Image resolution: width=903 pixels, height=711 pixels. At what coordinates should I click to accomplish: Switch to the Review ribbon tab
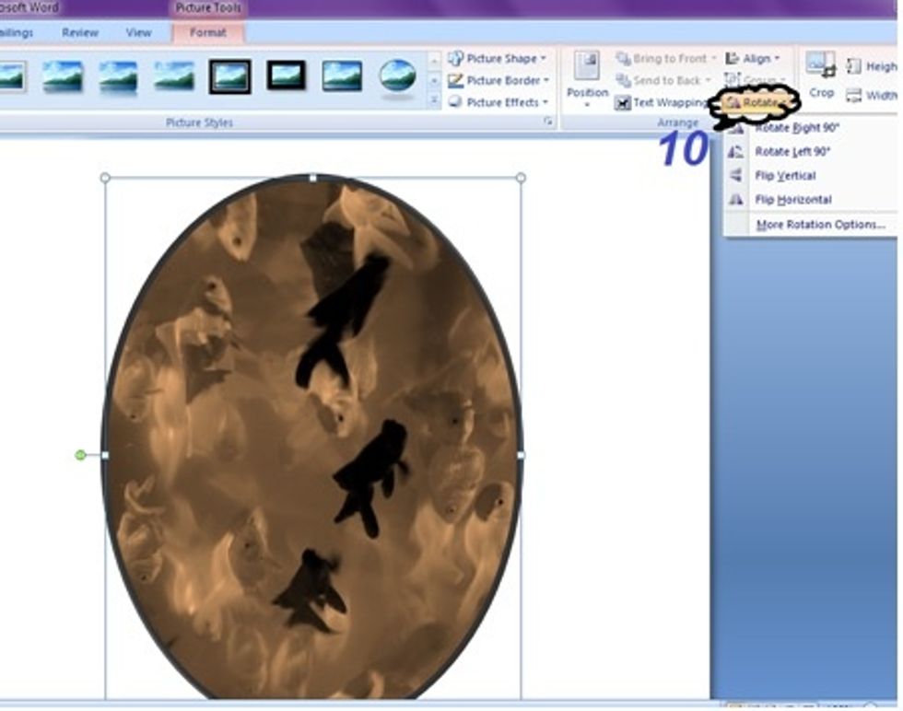coord(80,33)
